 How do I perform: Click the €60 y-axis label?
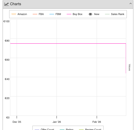[x=7, y=60]
